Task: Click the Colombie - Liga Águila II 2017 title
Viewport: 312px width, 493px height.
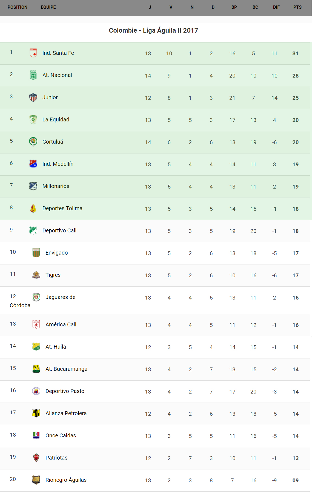Action: 153,30
